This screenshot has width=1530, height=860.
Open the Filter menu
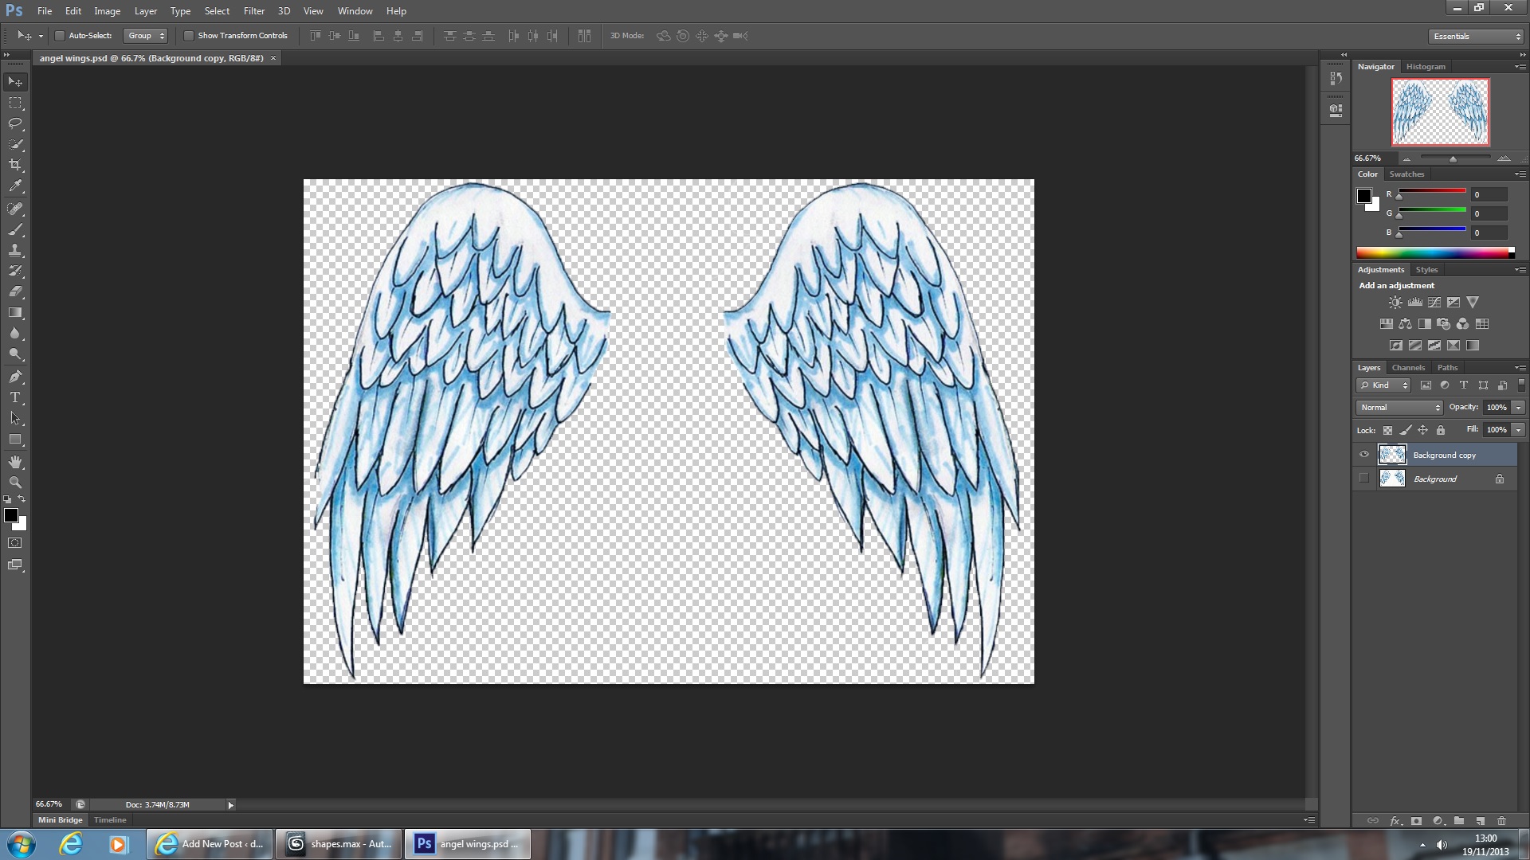[x=253, y=10]
